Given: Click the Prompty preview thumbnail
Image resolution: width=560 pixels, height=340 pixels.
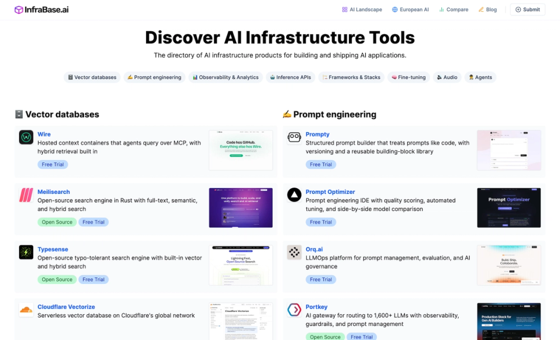Looking at the screenshot, I should coord(509,150).
